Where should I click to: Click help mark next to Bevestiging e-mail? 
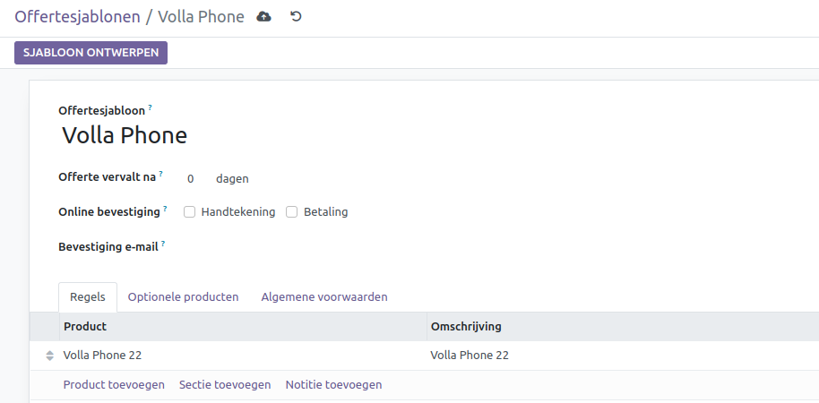[x=164, y=243]
